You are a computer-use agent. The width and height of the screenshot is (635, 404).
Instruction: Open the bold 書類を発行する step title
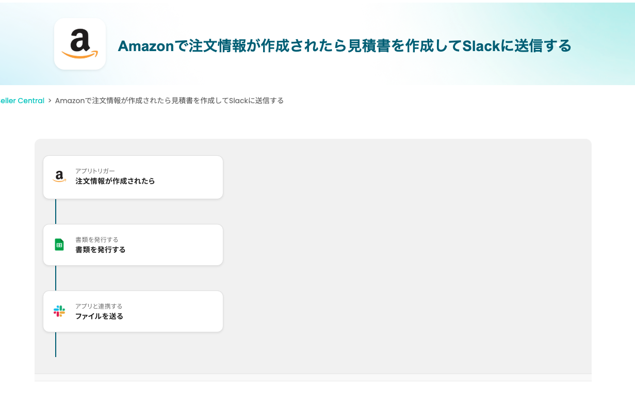(x=101, y=250)
